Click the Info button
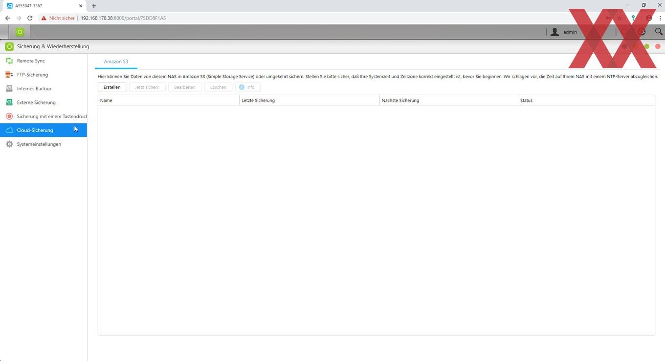This screenshot has width=665, height=361. coord(247,87)
